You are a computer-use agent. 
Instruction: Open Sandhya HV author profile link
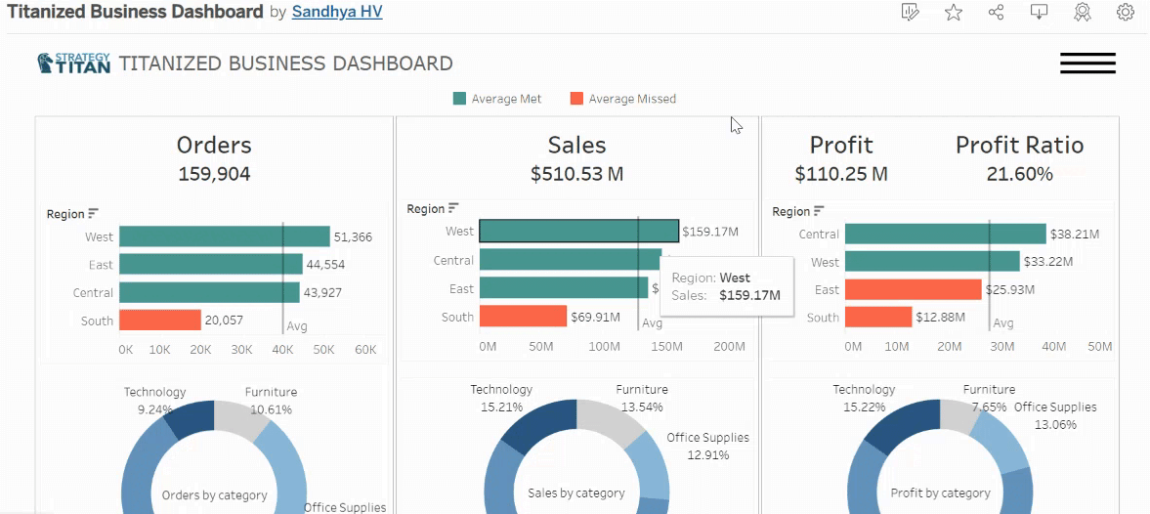(x=337, y=12)
